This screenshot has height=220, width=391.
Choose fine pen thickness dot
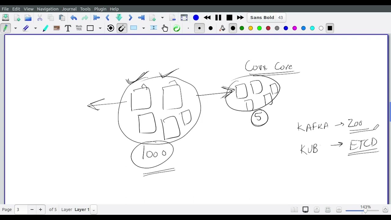(188, 28)
